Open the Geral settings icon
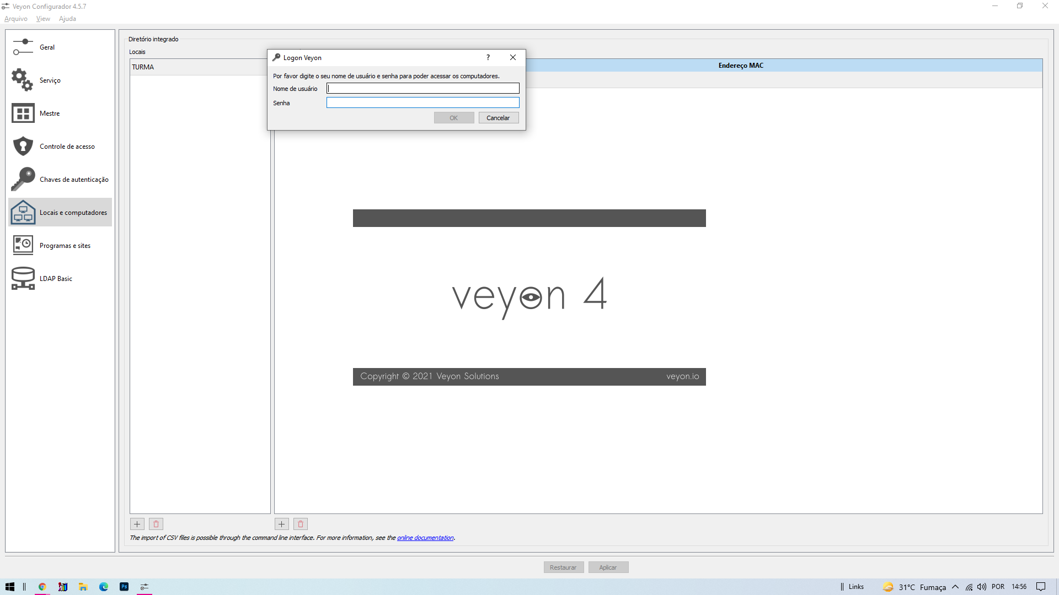Screen dimensions: 1059x595 tap(23, 47)
